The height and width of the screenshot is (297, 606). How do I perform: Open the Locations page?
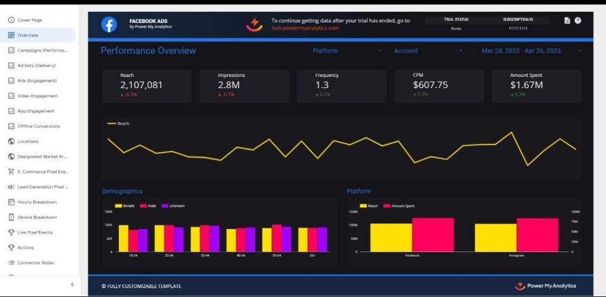pyautogui.click(x=38, y=141)
